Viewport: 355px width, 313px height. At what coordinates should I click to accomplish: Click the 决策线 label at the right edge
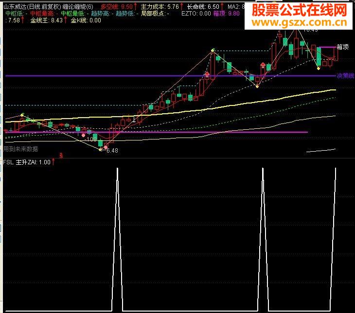(345, 76)
